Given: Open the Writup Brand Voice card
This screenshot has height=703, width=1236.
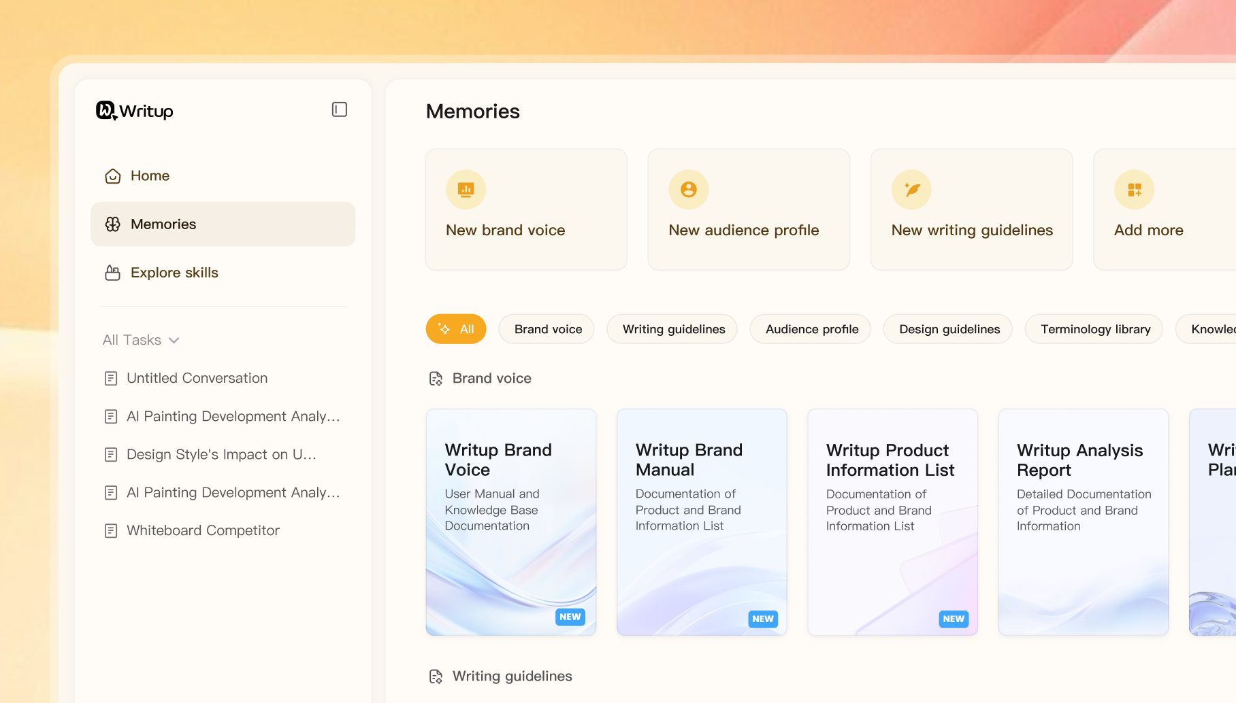Looking at the screenshot, I should point(511,522).
